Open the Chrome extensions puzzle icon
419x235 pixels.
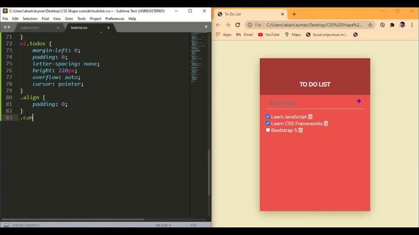(392, 25)
